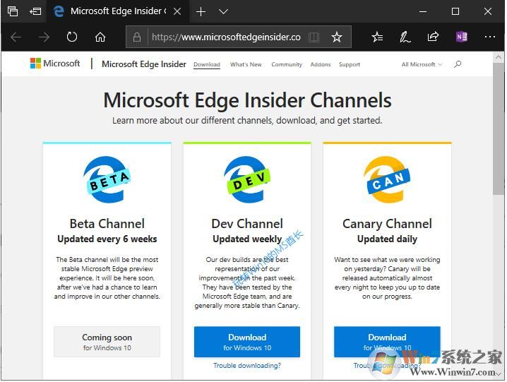Screen dimensions: 507x382
Task: Click the Dev Channel heading
Action: click(x=247, y=224)
